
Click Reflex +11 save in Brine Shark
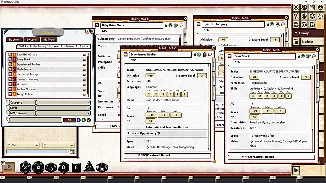click(x=267, y=111)
